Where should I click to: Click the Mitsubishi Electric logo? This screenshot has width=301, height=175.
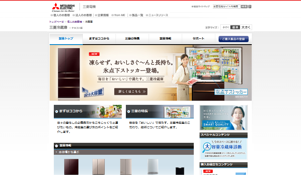(x=63, y=7)
